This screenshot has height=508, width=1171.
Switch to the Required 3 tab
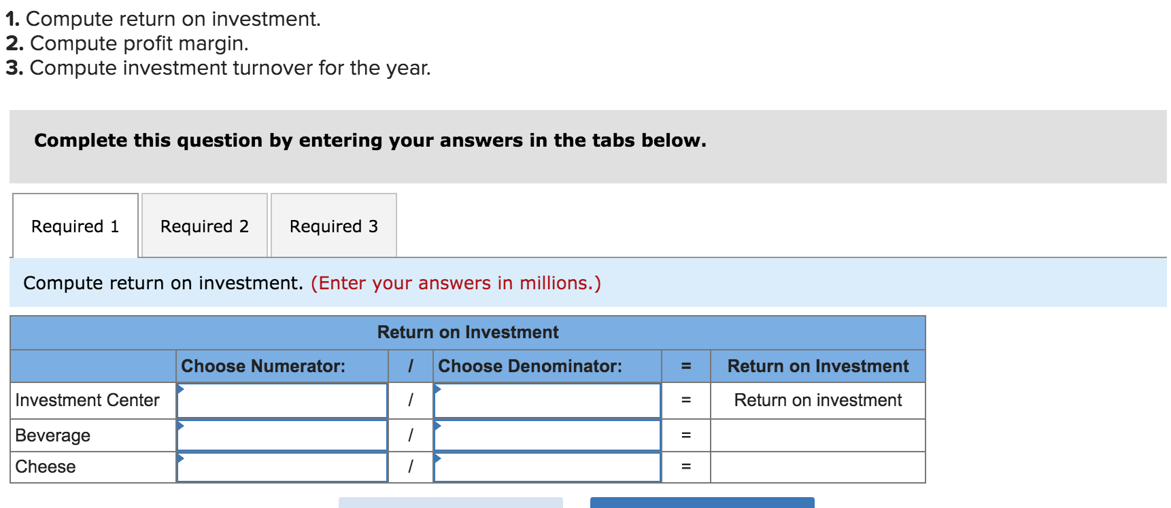(x=333, y=225)
